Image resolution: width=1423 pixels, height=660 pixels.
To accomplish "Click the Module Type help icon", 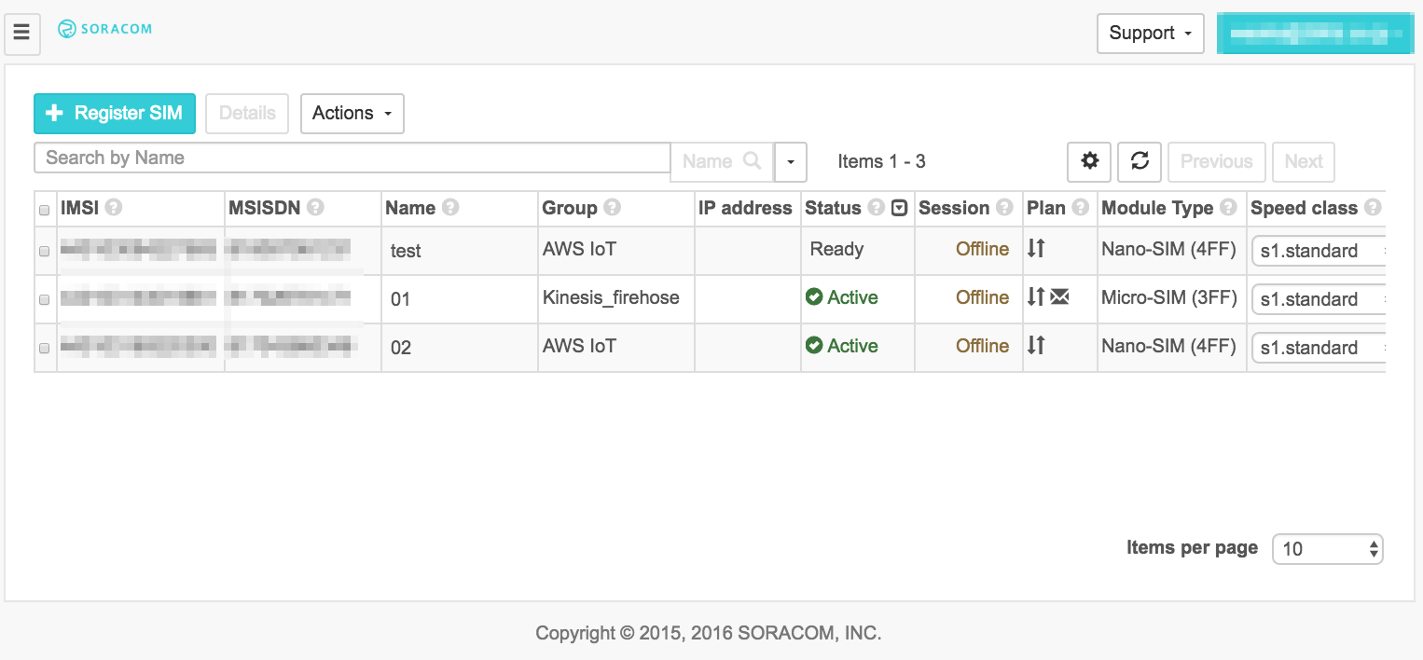I will (1229, 208).
